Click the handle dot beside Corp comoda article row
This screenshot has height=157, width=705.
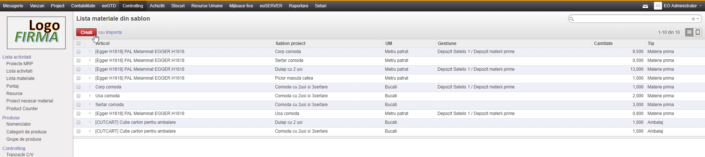(90, 87)
